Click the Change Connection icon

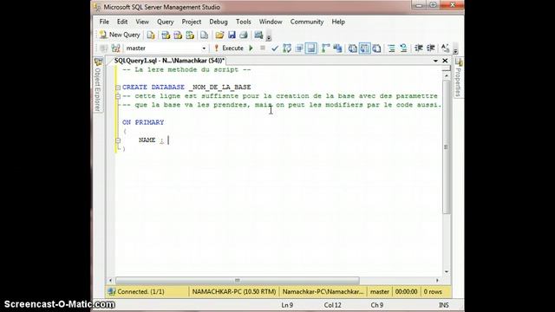coord(115,49)
